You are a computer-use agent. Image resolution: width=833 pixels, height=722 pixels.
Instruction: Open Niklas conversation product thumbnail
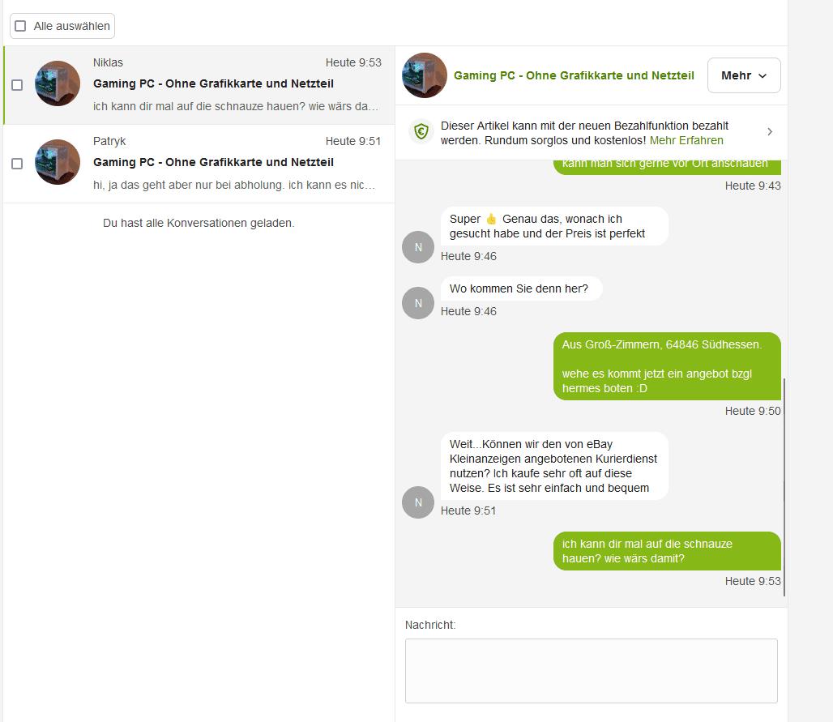click(x=58, y=83)
